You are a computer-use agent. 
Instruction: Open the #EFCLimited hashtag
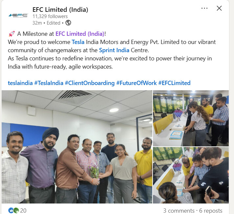(x=174, y=83)
